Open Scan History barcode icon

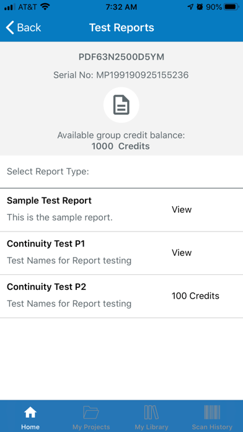[212, 412]
